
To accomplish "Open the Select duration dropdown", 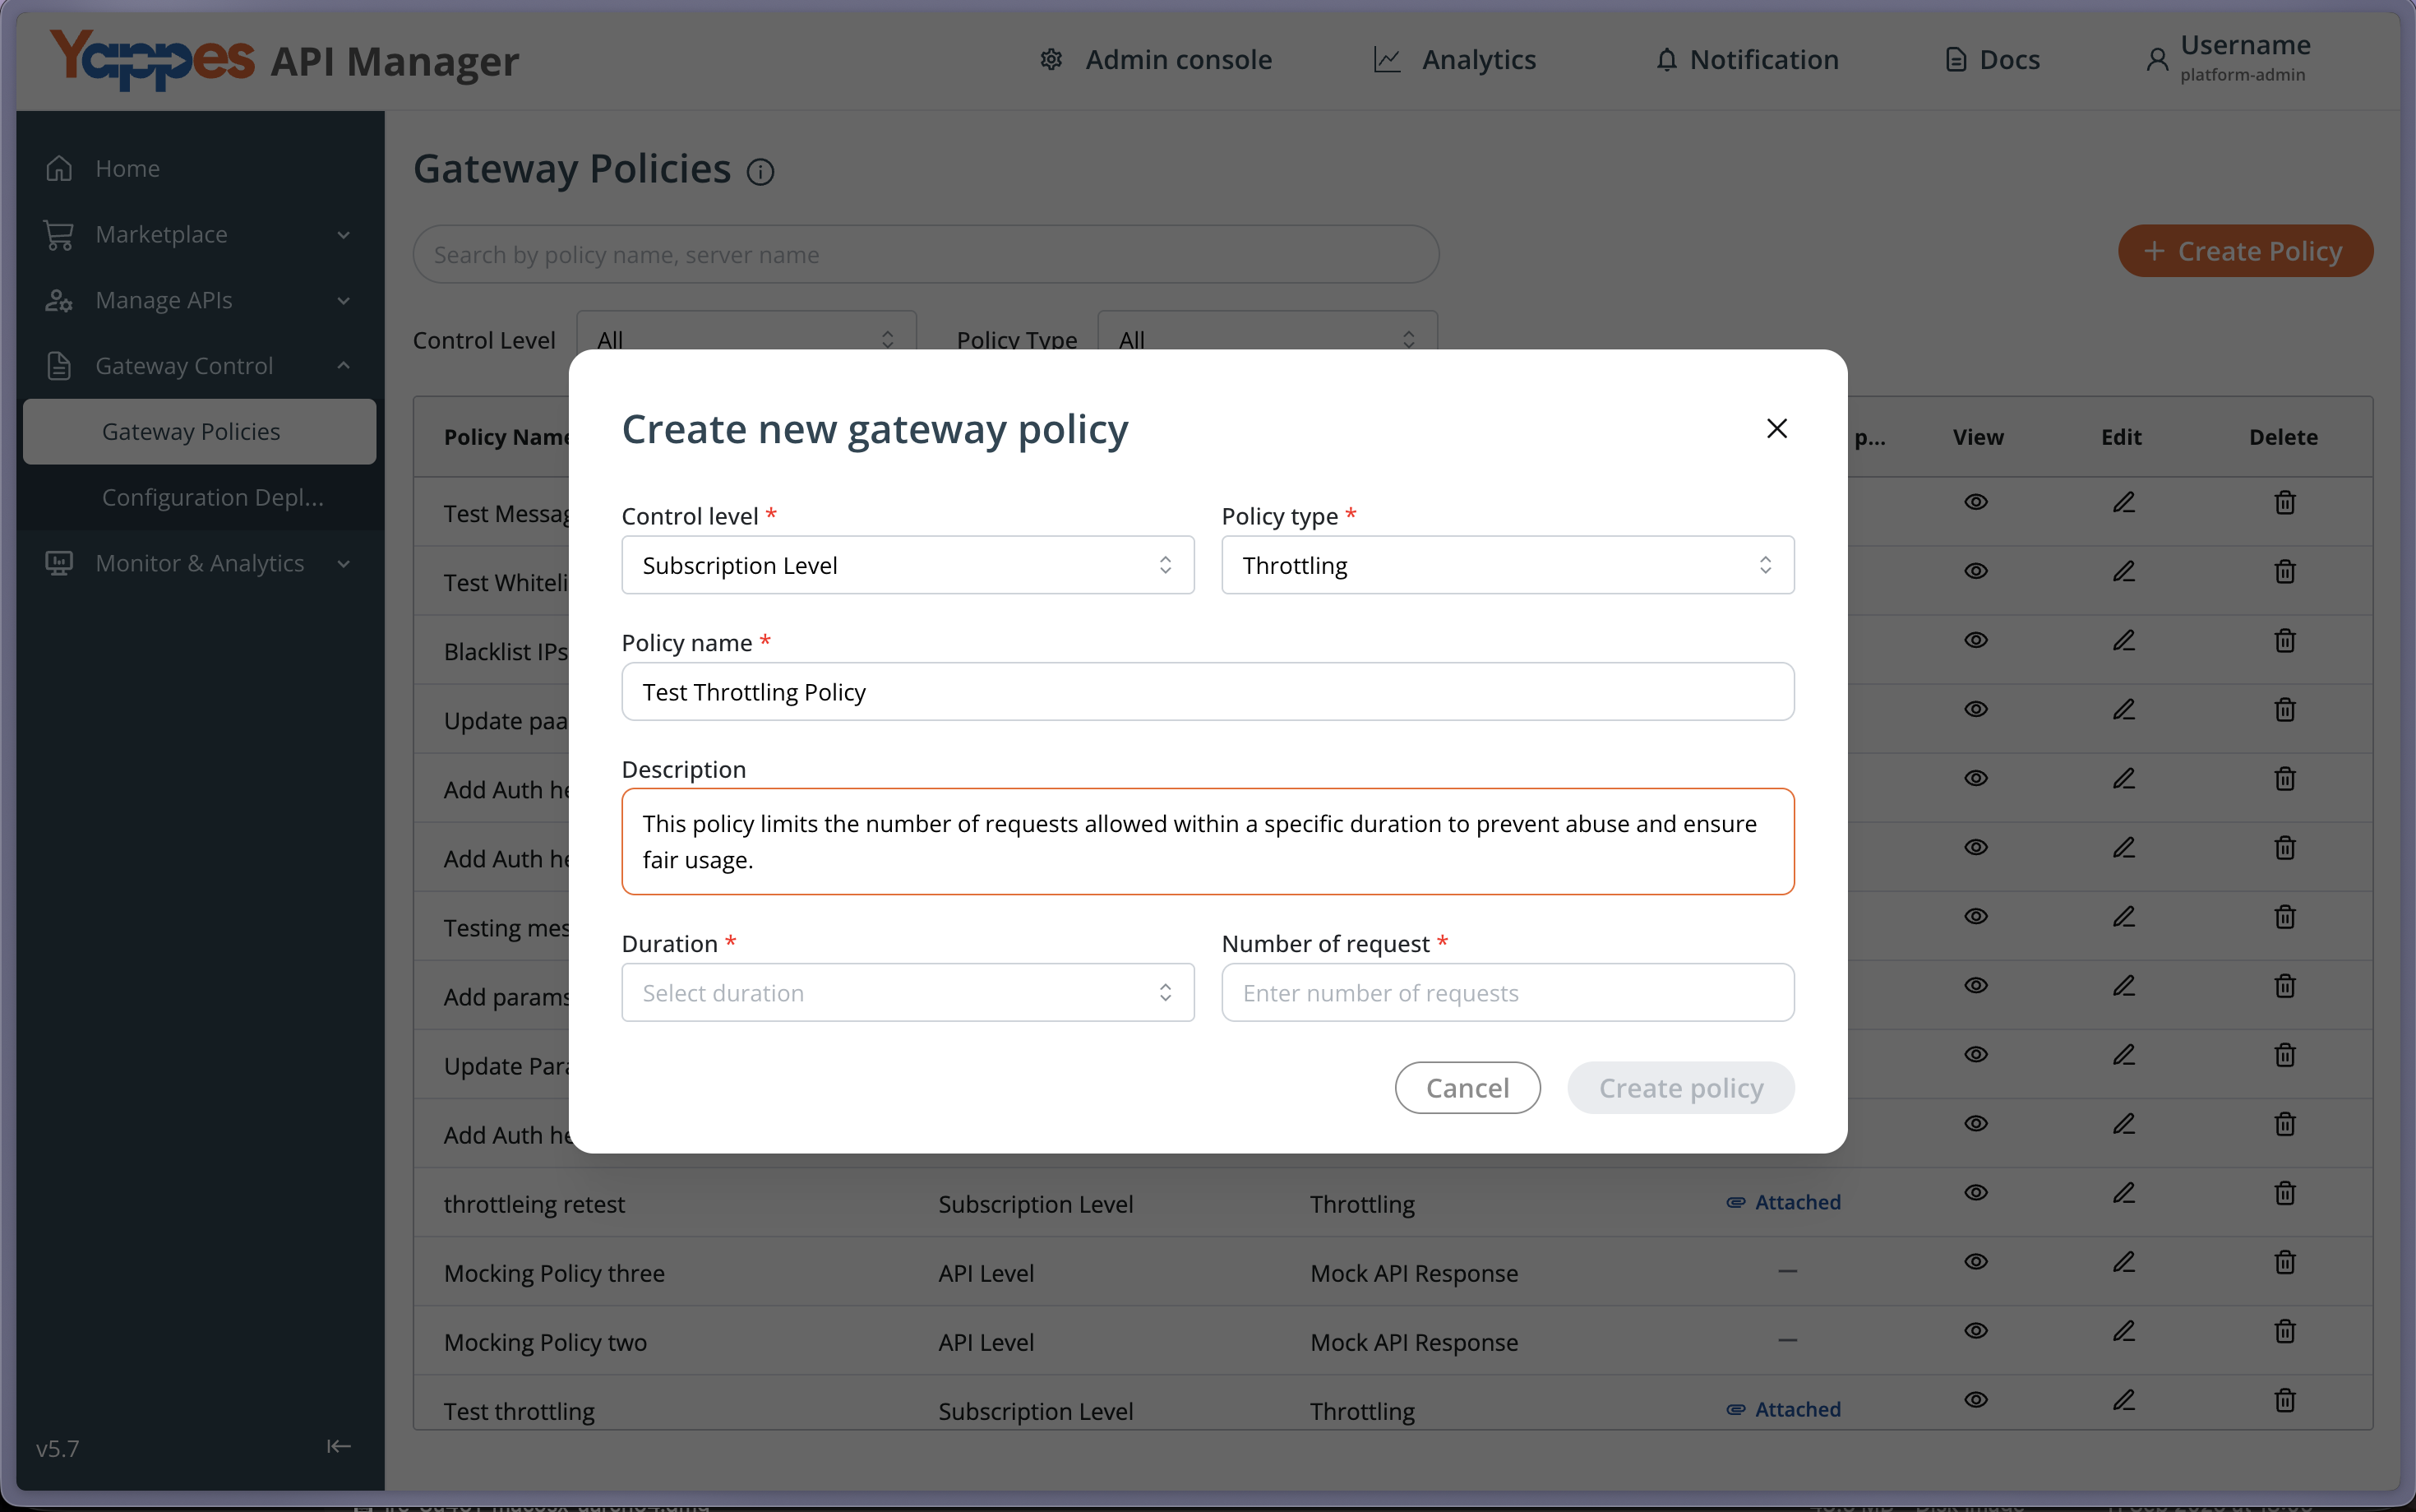I will (x=908, y=992).
